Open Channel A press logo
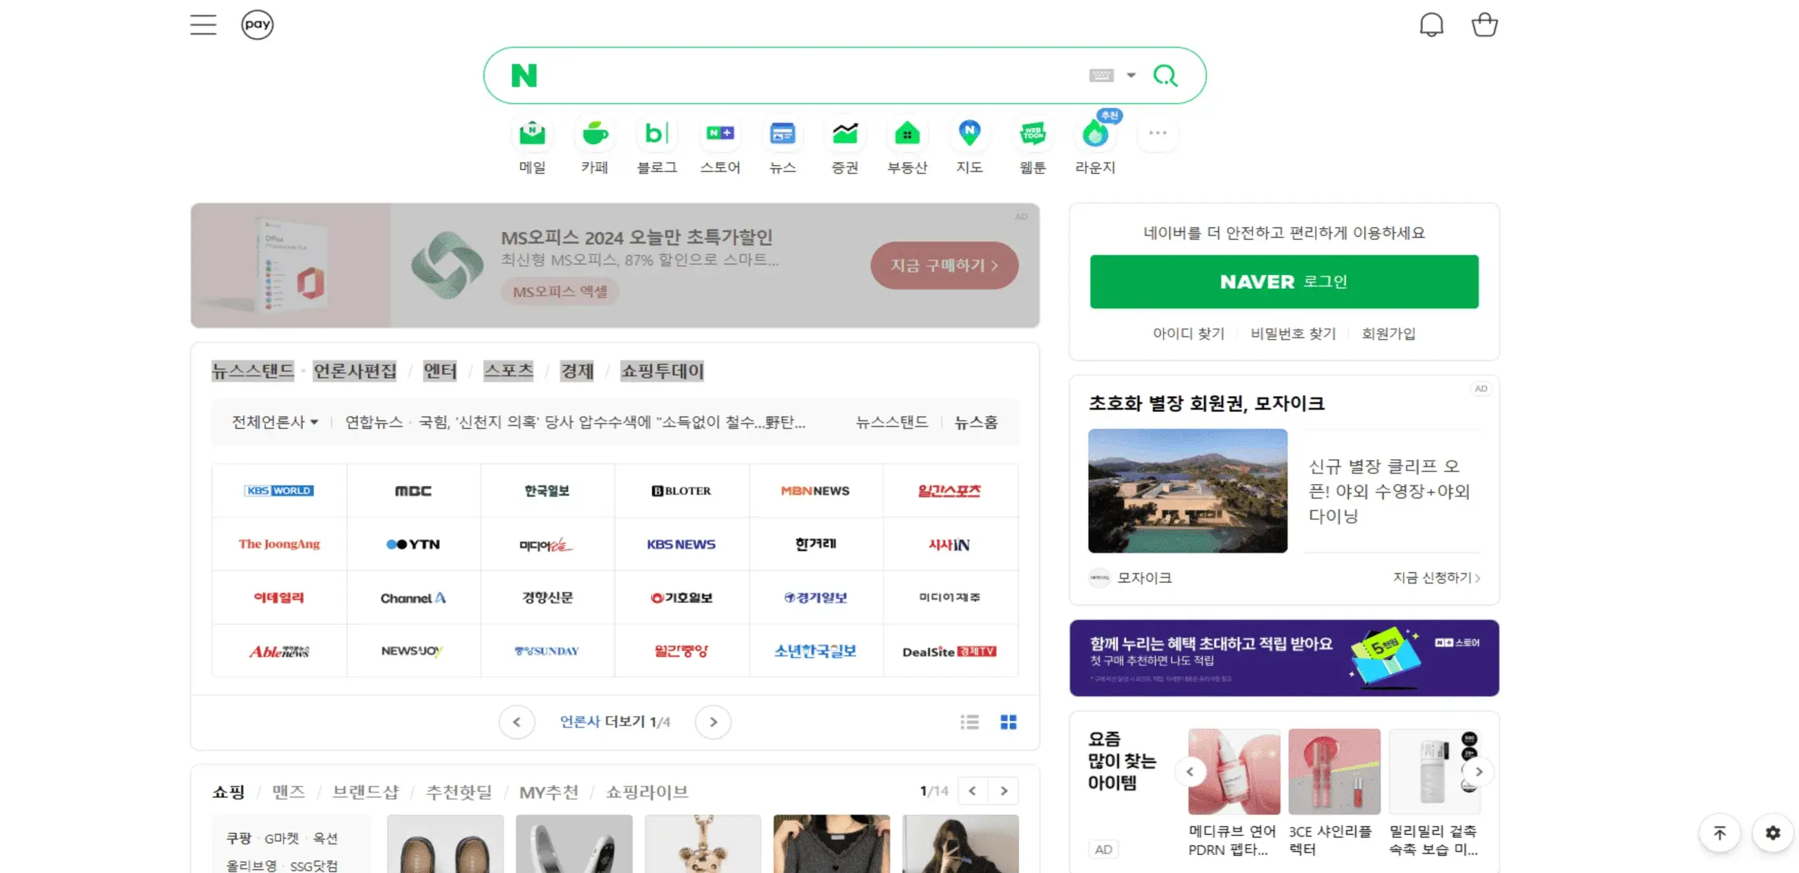Screen dimensions: 1799x873 (413, 598)
